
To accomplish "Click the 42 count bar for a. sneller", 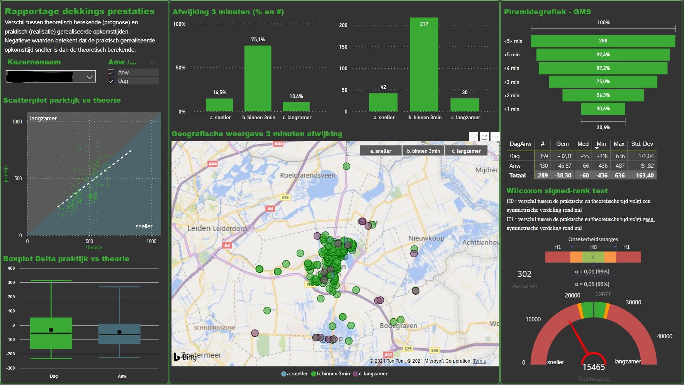I will 383,102.
